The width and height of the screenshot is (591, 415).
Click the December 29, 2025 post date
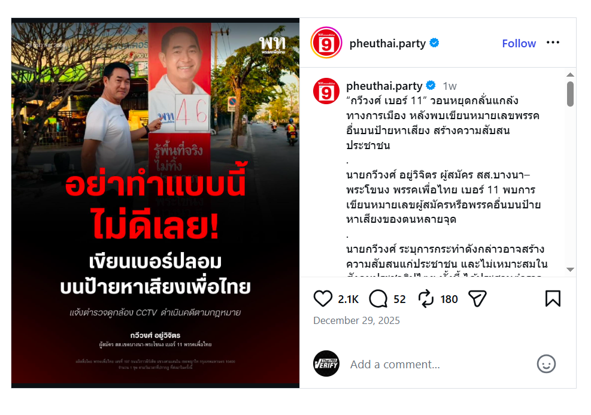pos(356,320)
